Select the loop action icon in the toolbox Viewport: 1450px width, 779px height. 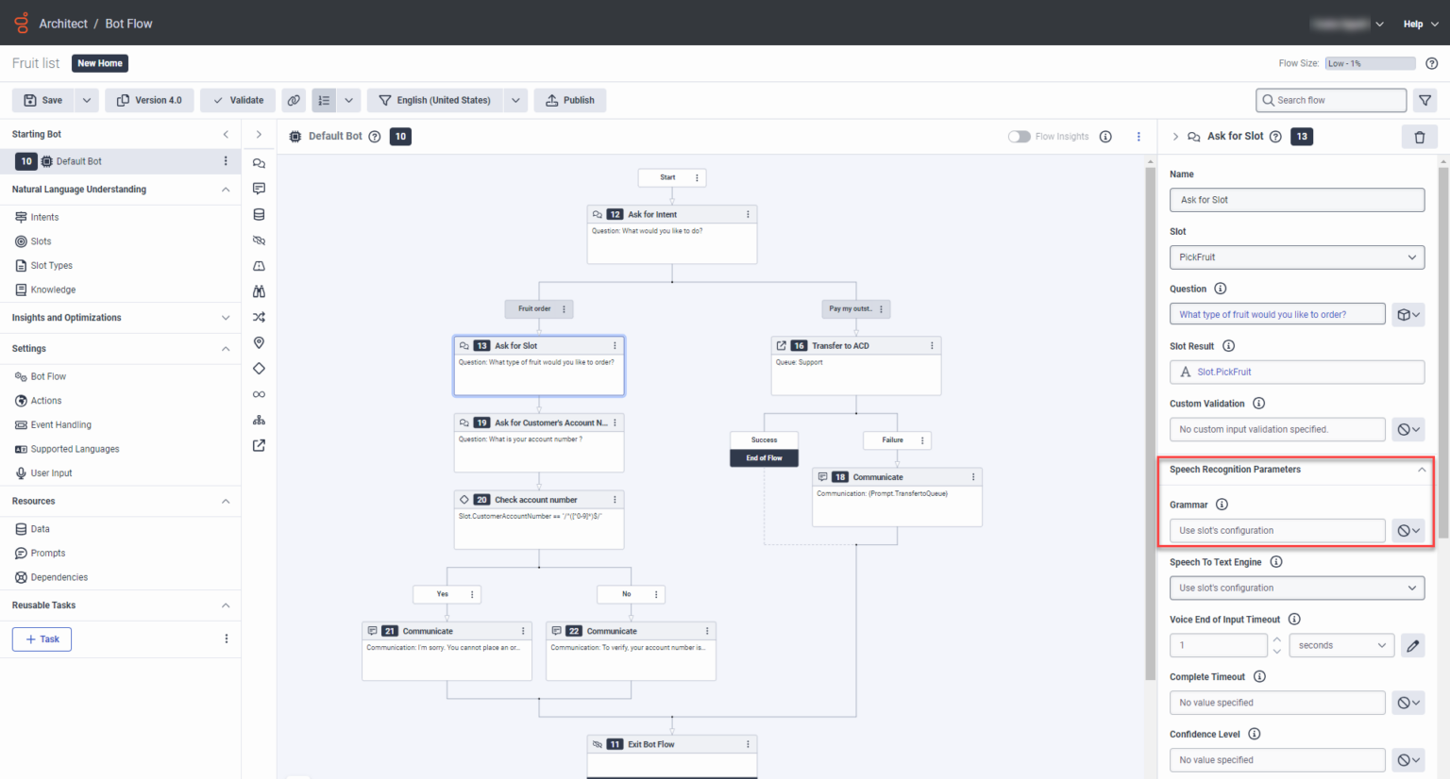(259, 393)
